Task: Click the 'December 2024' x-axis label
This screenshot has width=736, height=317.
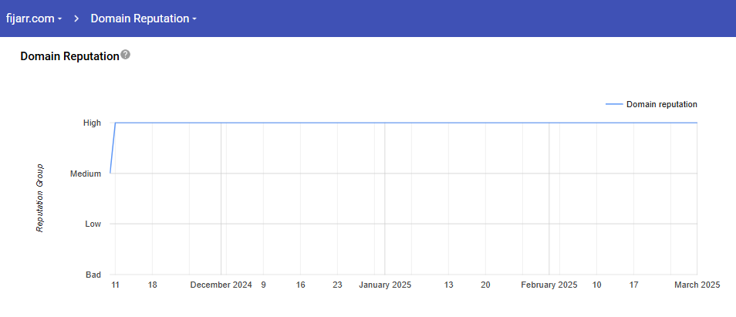Action: (221, 285)
